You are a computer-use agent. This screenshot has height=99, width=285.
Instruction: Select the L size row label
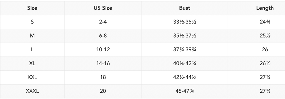coord(32,49)
